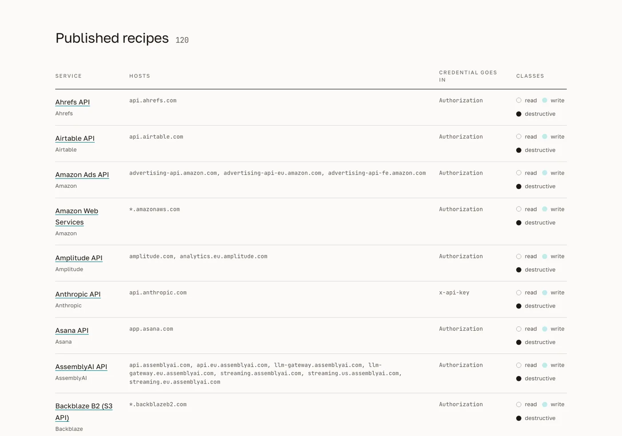This screenshot has width=622, height=436.
Task: Click the destructive dot in the Amplitude row
Action: (518, 270)
